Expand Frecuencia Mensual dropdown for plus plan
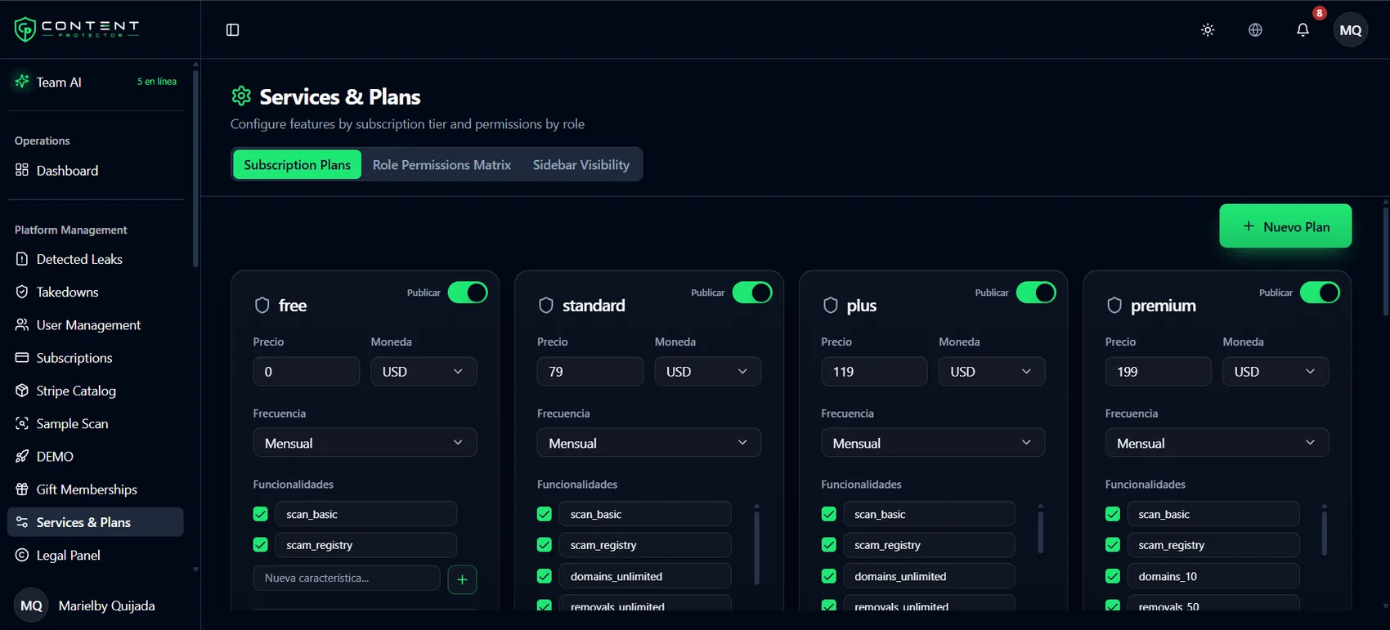The height and width of the screenshot is (630, 1390). [933, 443]
